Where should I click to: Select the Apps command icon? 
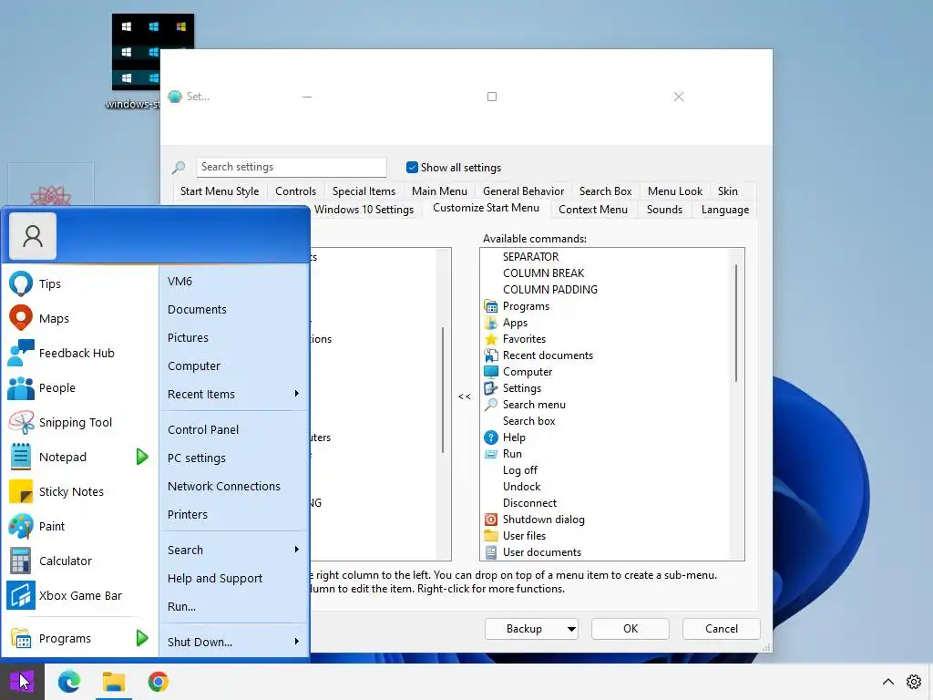[491, 323]
